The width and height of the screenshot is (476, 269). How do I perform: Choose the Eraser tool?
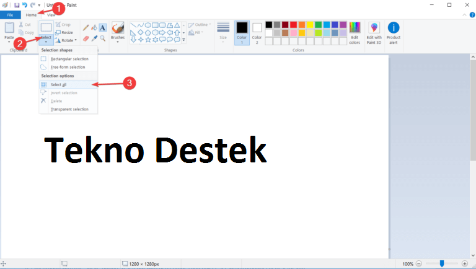[86, 38]
